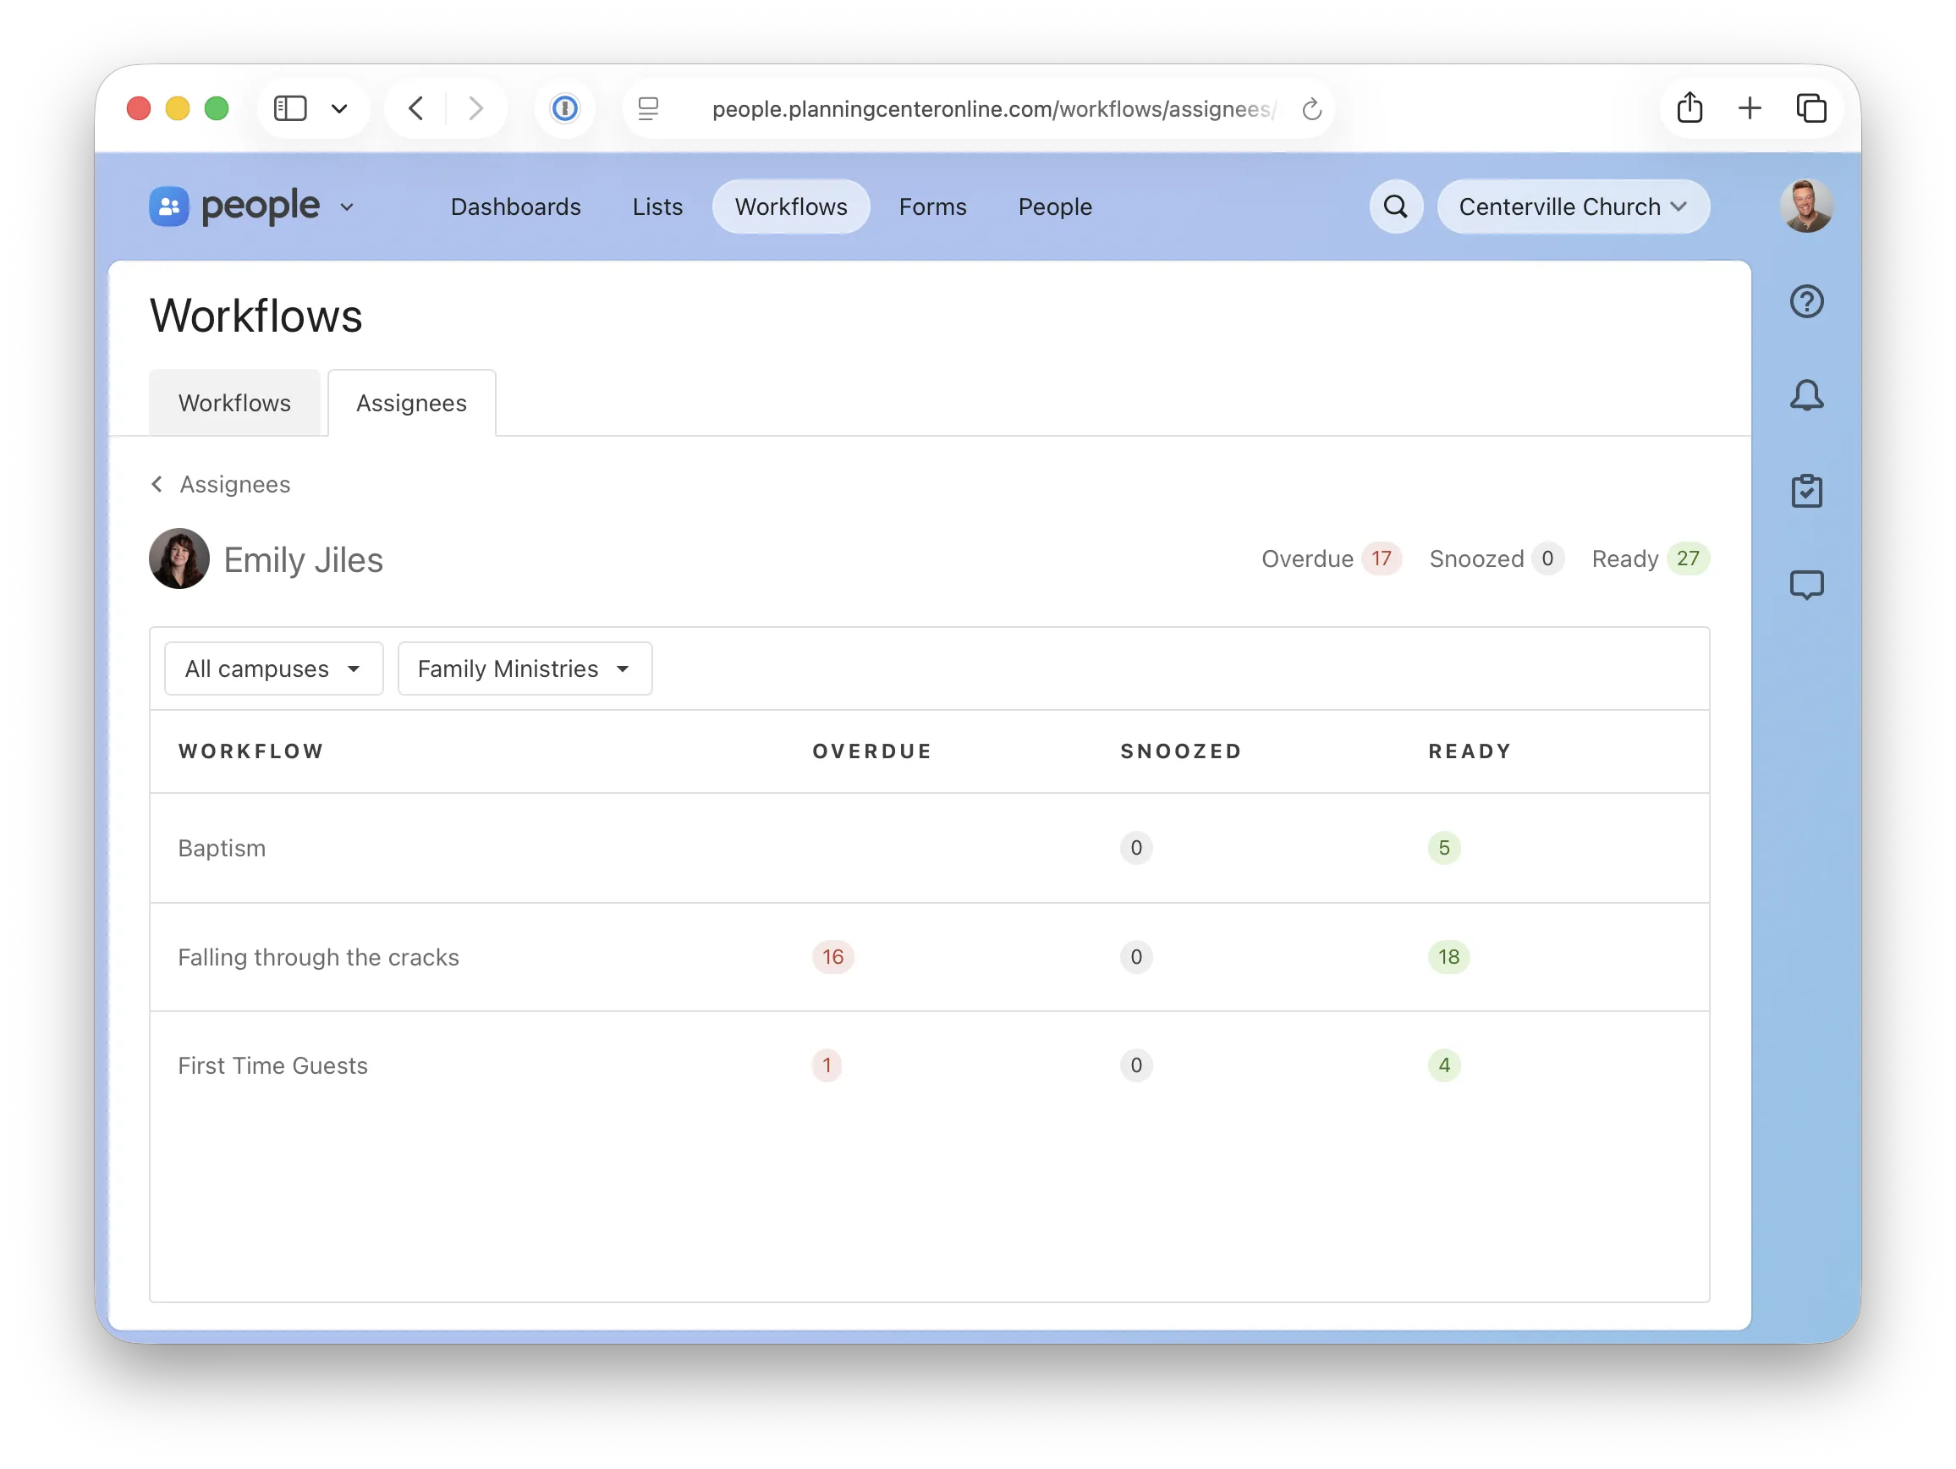This screenshot has height=1469, width=1956.
Task: Toggle the Safari sidebar
Action: (x=290, y=108)
